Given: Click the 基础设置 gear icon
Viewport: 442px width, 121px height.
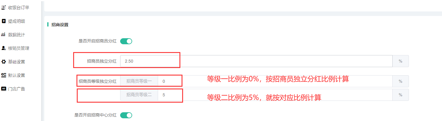Looking at the screenshot, I should click(x=4, y=62).
